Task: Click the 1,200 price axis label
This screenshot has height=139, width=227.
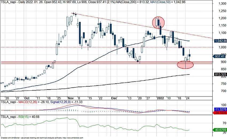Action: click(222, 18)
